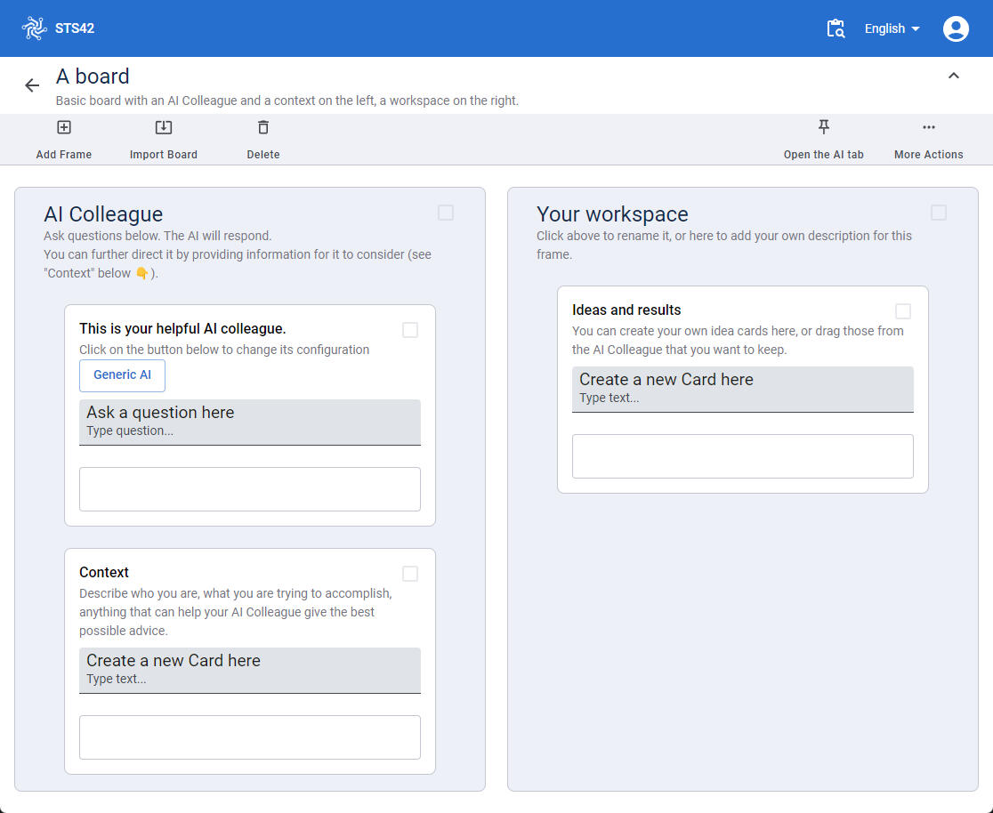The height and width of the screenshot is (813, 993).
Task: Click the Delete trash icon
Action: (263, 128)
